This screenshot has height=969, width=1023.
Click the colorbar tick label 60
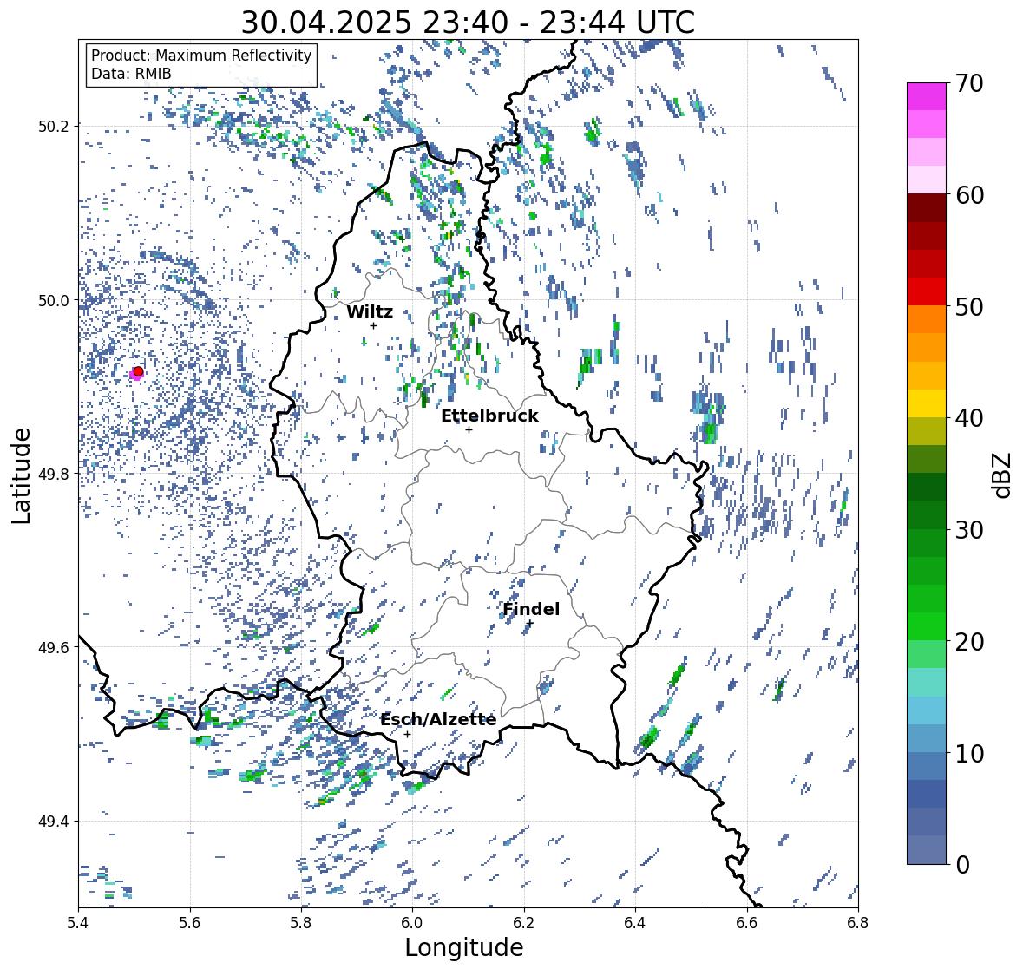click(969, 195)
